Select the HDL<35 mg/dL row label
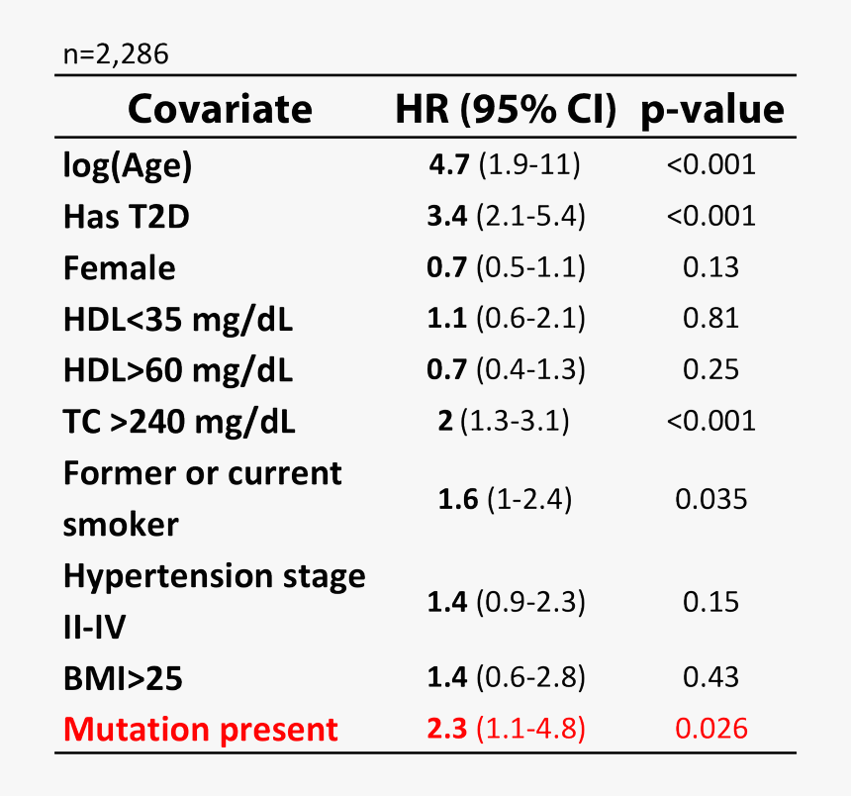851x796 pixels. [x=178, y=319]
